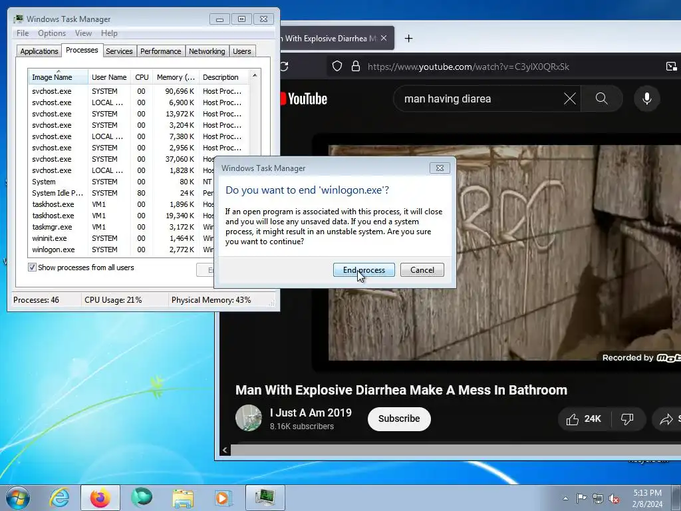Open the Windows Start menu
Image resolution: width=681 pixels, height=511 pixels.
click(18, 498)
